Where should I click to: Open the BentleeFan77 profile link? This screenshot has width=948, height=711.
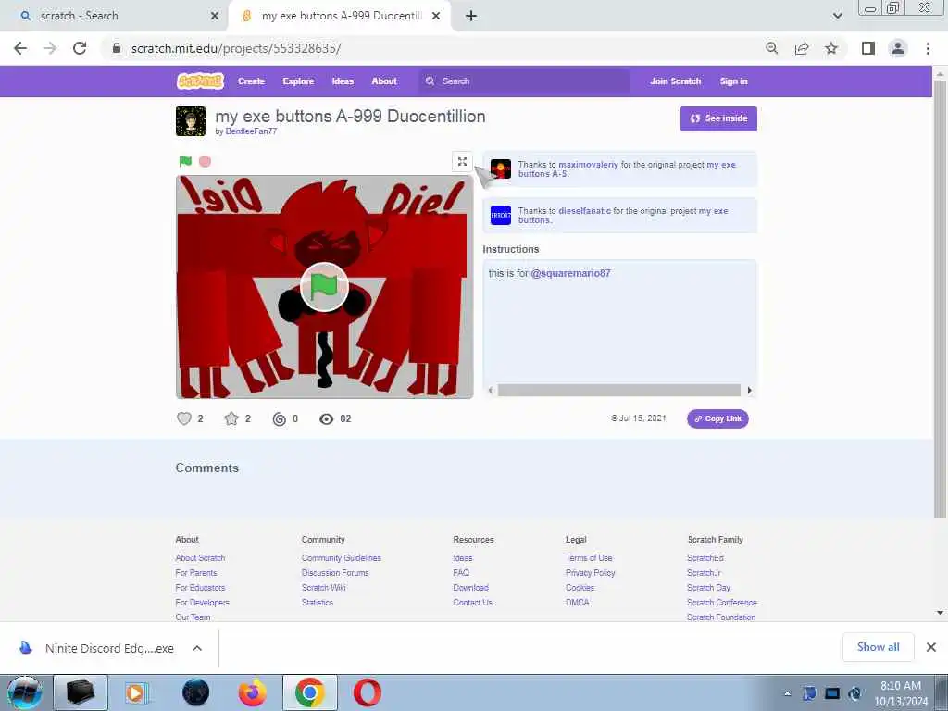click(251, 131)
